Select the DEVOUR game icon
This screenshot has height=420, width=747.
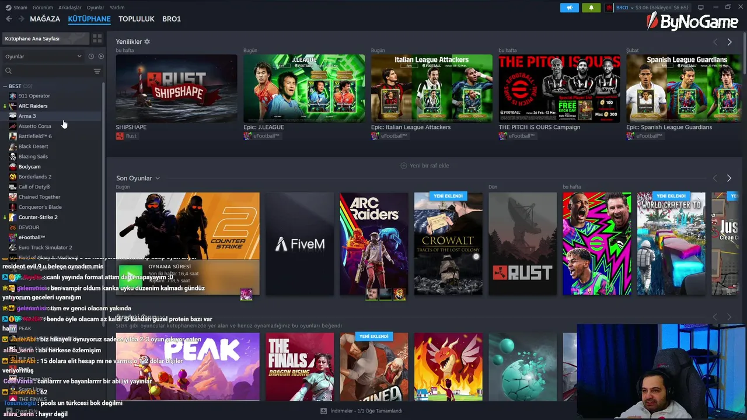click(13, 228)
